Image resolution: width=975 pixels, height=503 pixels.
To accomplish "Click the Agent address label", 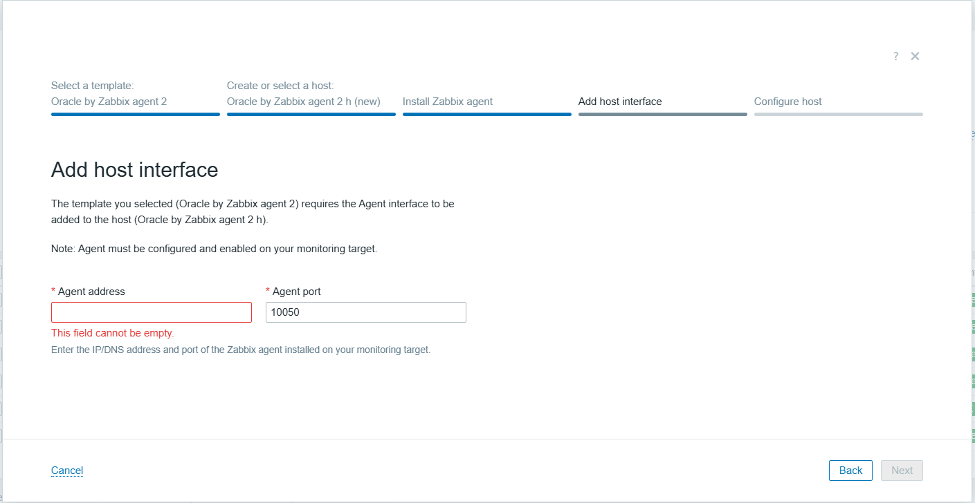I will point(91,292).
